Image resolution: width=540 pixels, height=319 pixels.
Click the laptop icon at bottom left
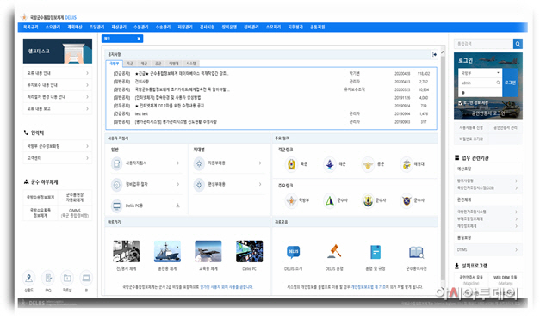[x=86, y=278]
